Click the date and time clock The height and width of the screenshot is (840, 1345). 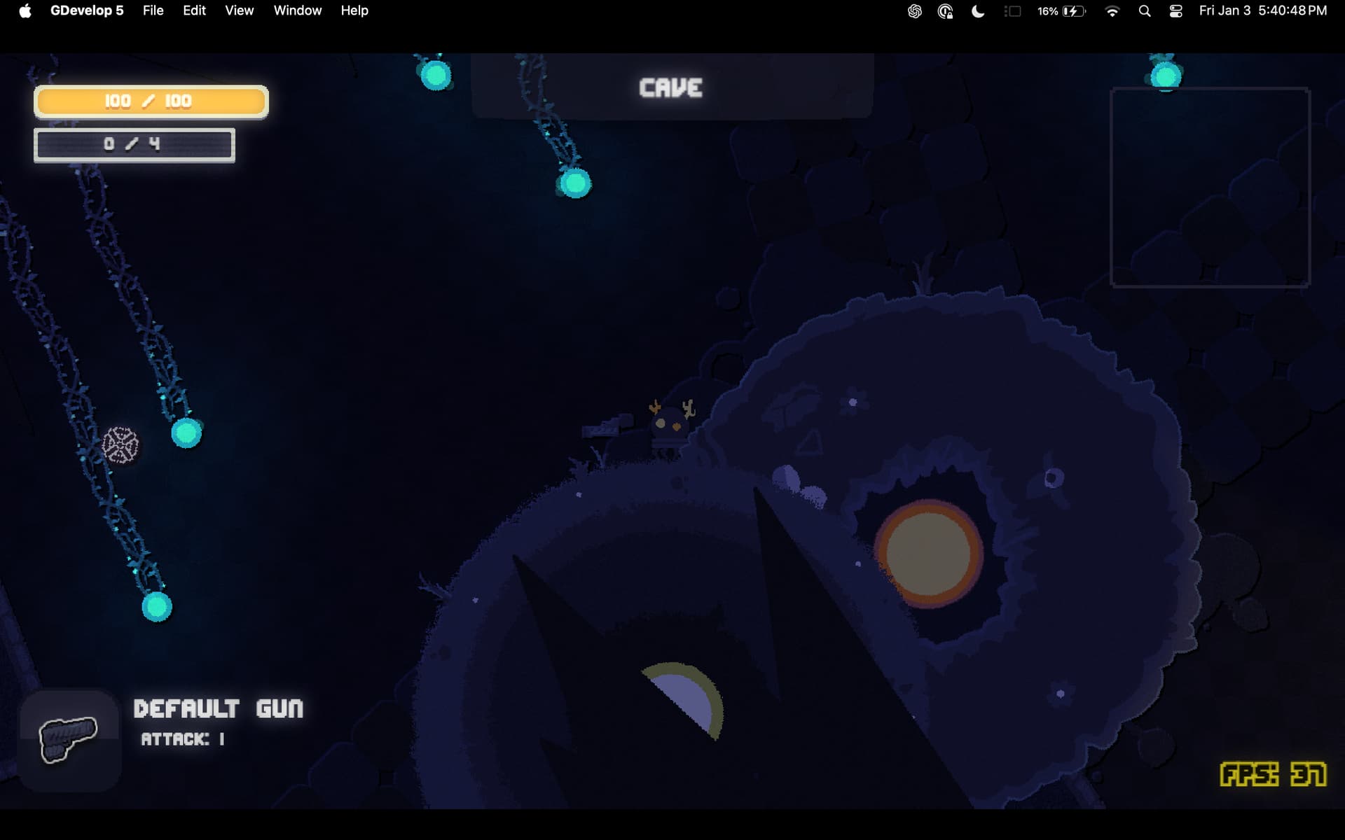point(1263,10)
